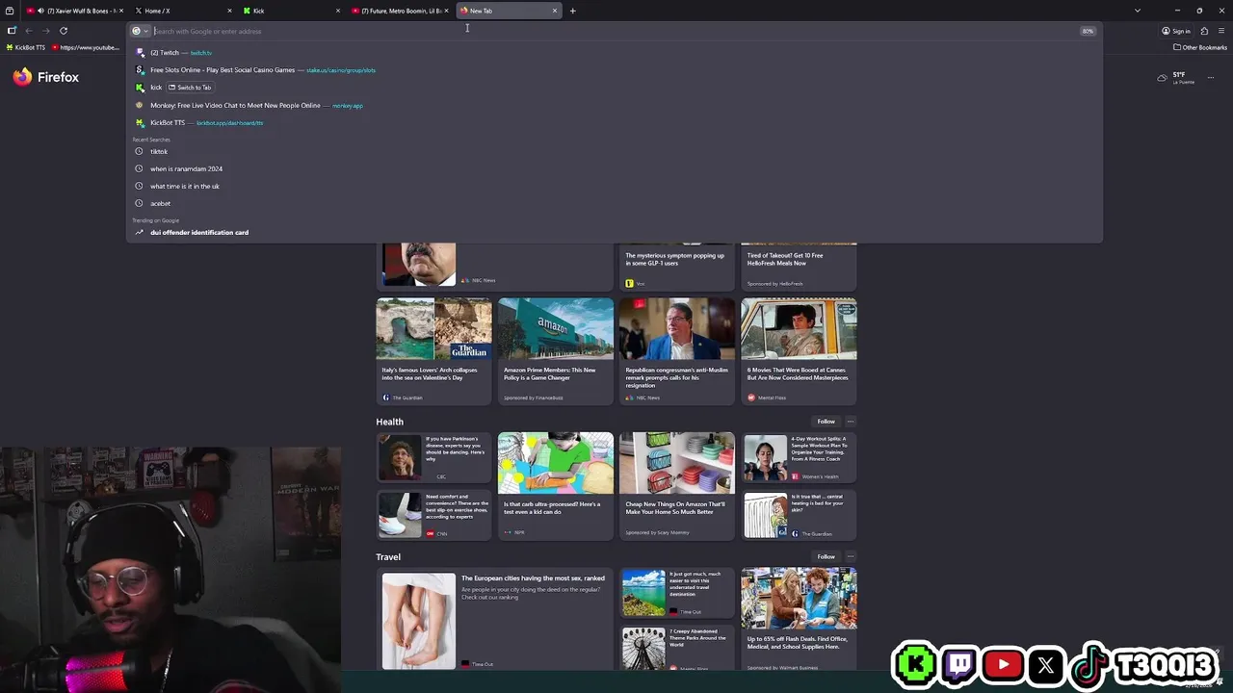The image size is (1233, 693).
Task: Expand the List all tabs chevron
Action: pos(1138,11)
